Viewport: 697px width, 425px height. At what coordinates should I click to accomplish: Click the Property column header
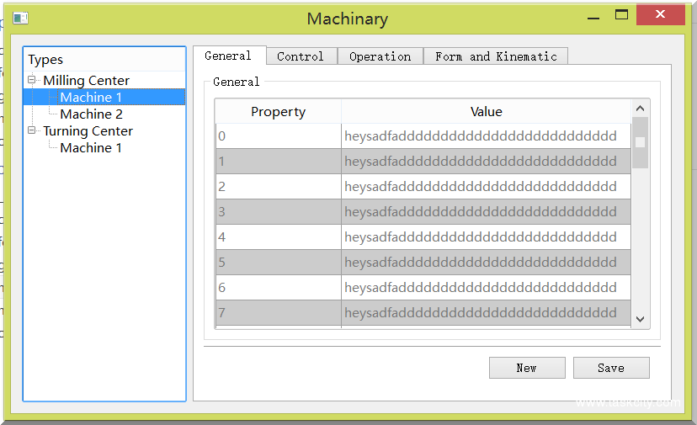click(x=279, y=111)
